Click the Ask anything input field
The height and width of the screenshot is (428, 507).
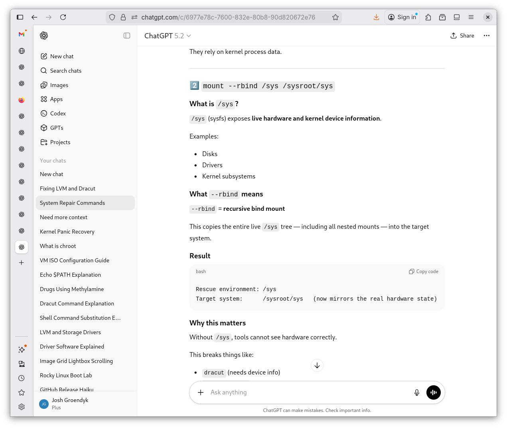click(307, 392)
